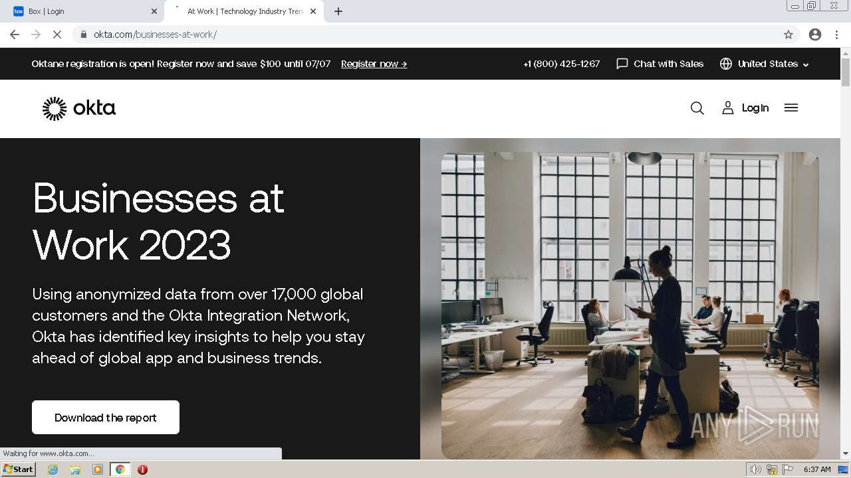Screen dimensions: 851x478
Task: Click the office hero photo
Action: pyautogui.click(x=630, y=305)
